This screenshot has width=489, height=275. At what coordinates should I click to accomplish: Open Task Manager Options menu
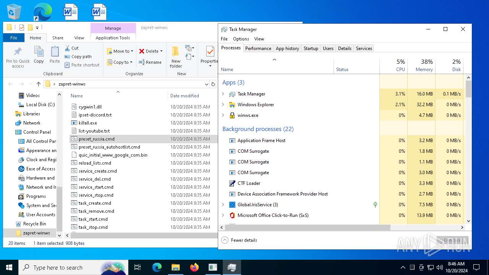[241, 39]
